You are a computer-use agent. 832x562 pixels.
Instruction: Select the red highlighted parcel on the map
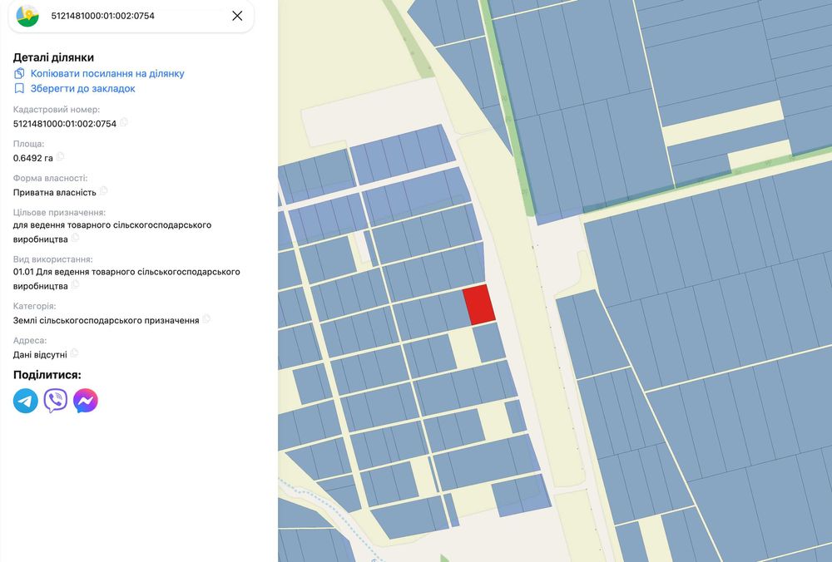(478, 304)
